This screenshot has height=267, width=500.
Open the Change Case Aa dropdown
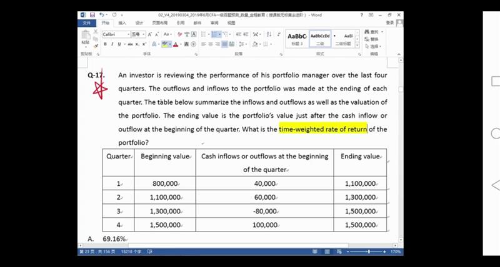[167, 34]
